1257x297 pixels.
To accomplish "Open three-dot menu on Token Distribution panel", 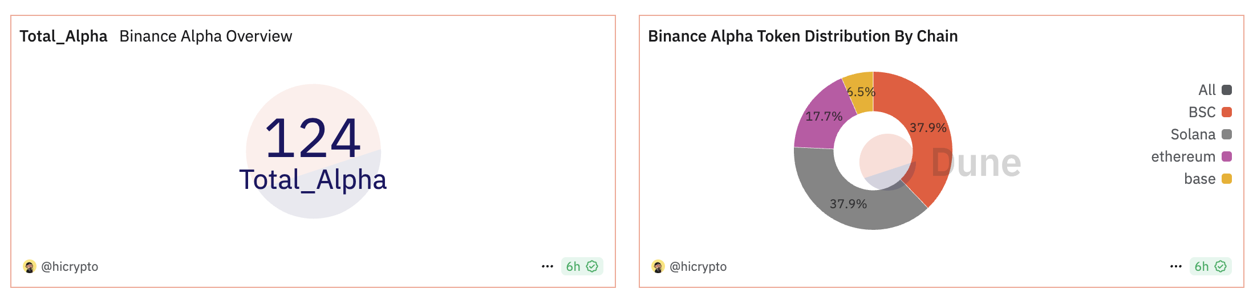I will [x=1176, y=266].
